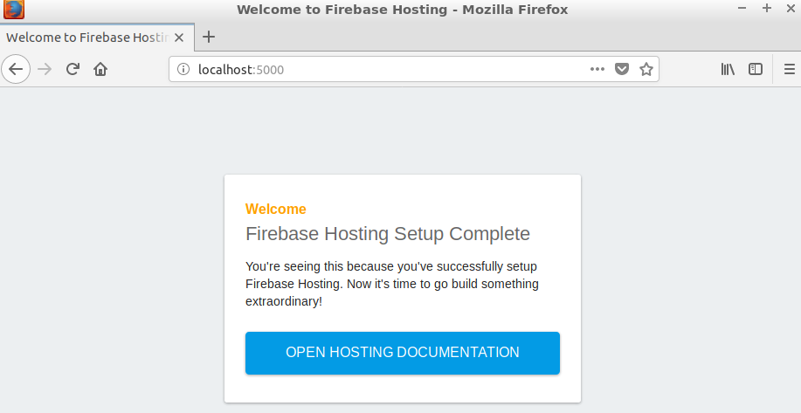Save page to Pocket

[622, 69]
